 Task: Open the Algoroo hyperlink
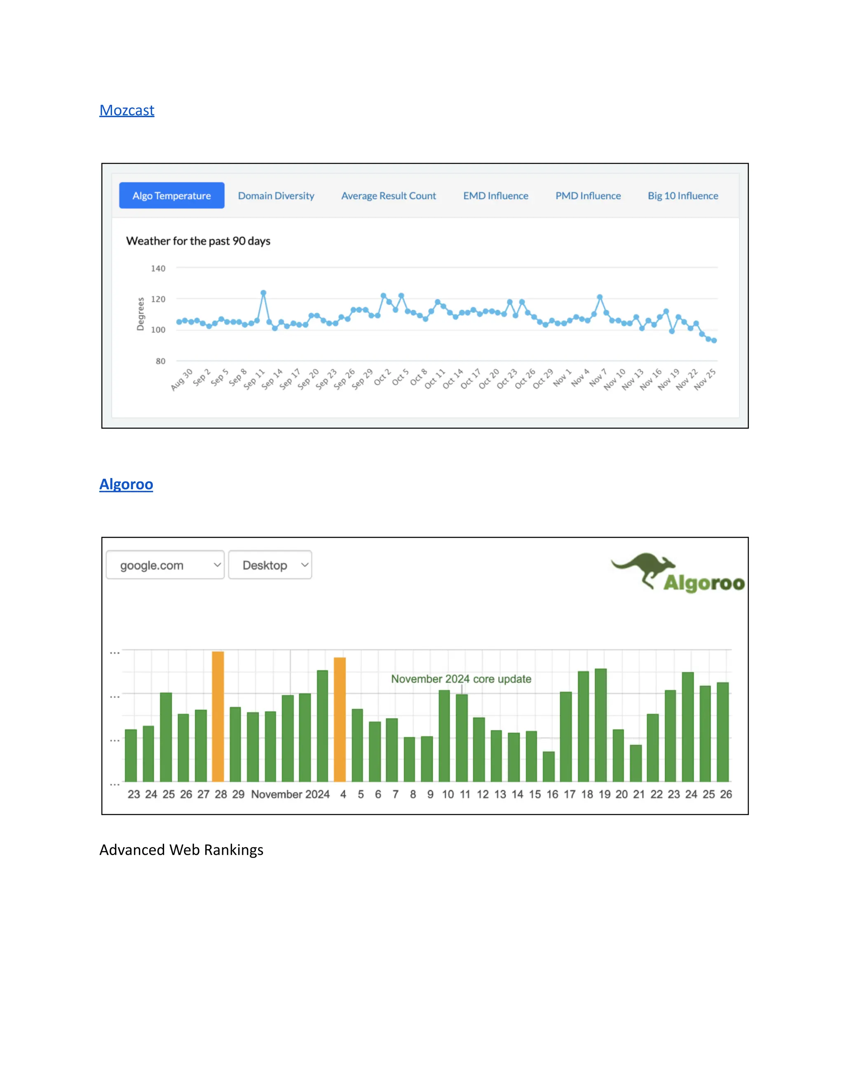point(126,484)
